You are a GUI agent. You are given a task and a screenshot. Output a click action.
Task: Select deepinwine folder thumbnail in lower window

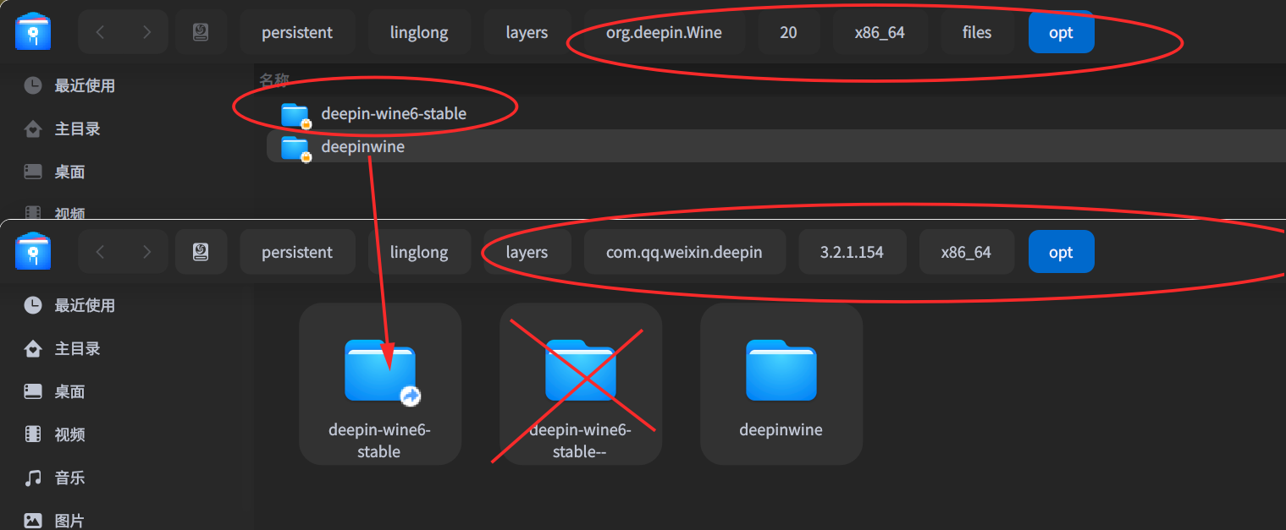[x=781, y=384]
